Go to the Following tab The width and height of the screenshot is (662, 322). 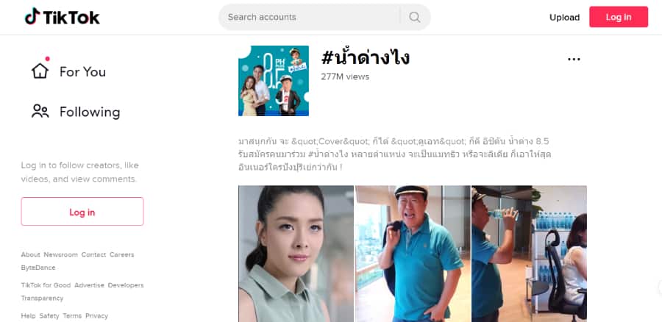click(90, 112)
